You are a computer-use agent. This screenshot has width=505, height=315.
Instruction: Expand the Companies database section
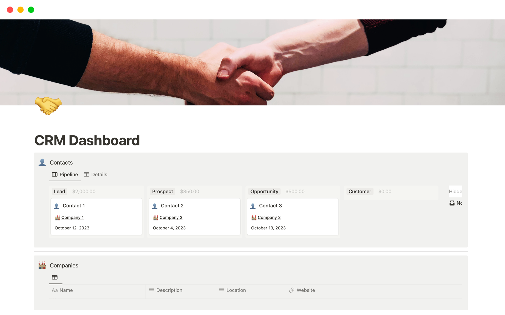click(64, 265)
